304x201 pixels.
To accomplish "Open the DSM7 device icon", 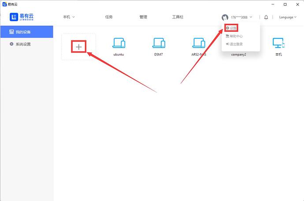I will click(159, 43).
